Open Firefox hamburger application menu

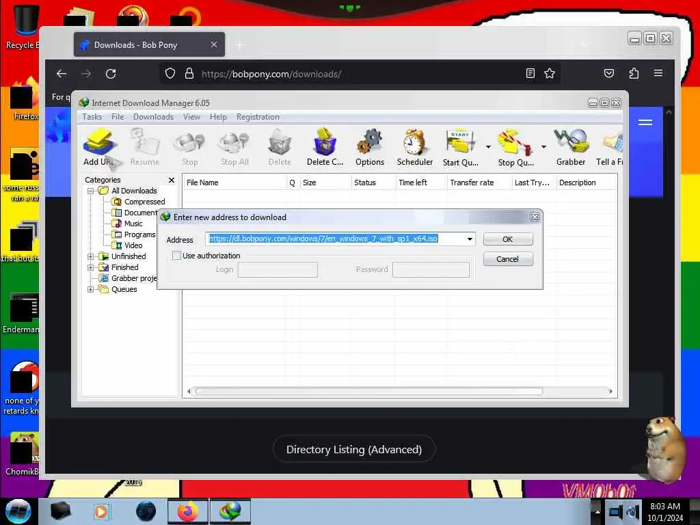point(658,73)
